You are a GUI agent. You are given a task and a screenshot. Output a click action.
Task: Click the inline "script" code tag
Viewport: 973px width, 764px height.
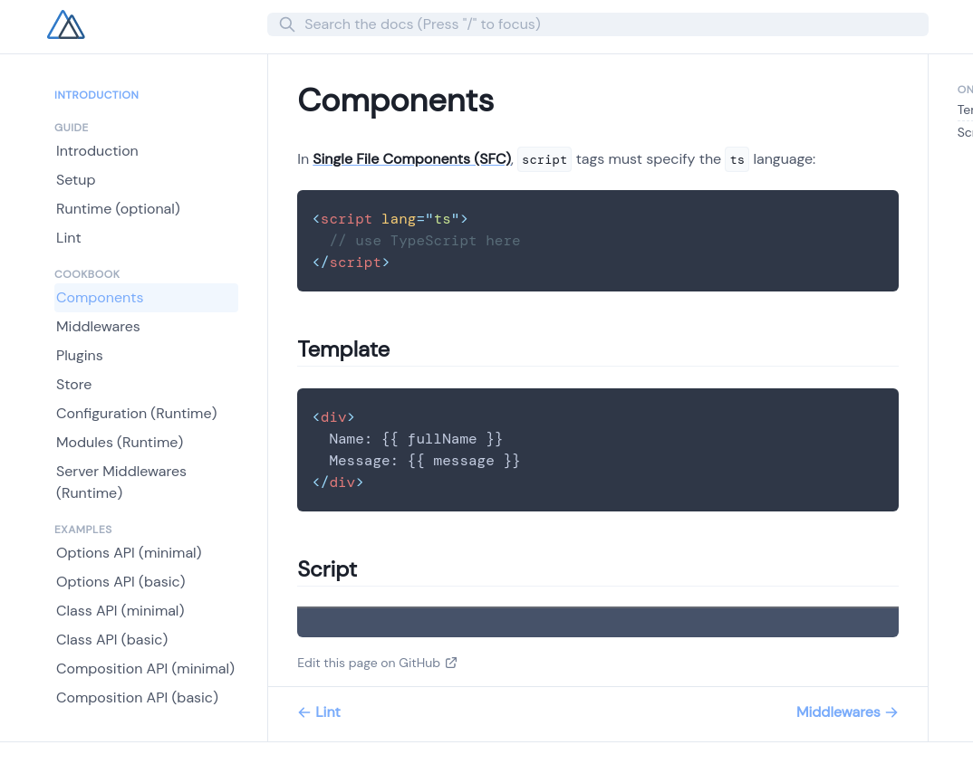pyautogui.click(x=544, y=159)
